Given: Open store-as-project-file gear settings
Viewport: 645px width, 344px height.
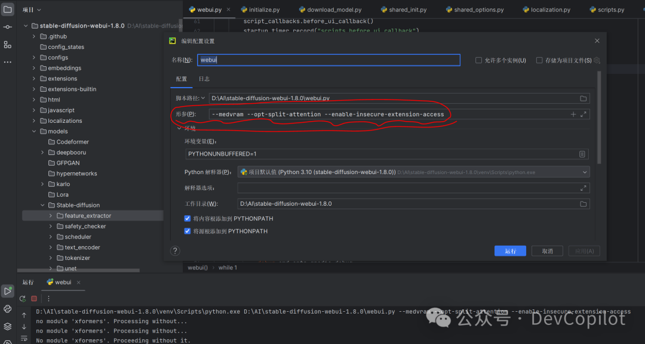Looking at the screenshot, I should [597, 60].
